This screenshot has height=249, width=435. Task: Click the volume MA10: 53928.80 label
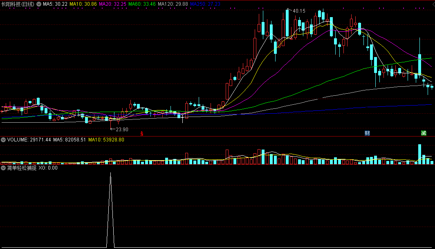click(x=106, y=140)
